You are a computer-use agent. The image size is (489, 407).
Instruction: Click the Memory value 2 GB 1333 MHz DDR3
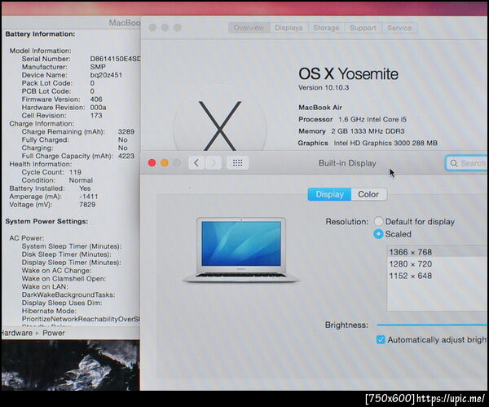(x=368, y=131)
